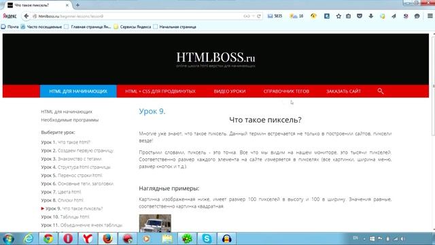
Task: Click the paper plane send icon
Action: coord(394,16)
